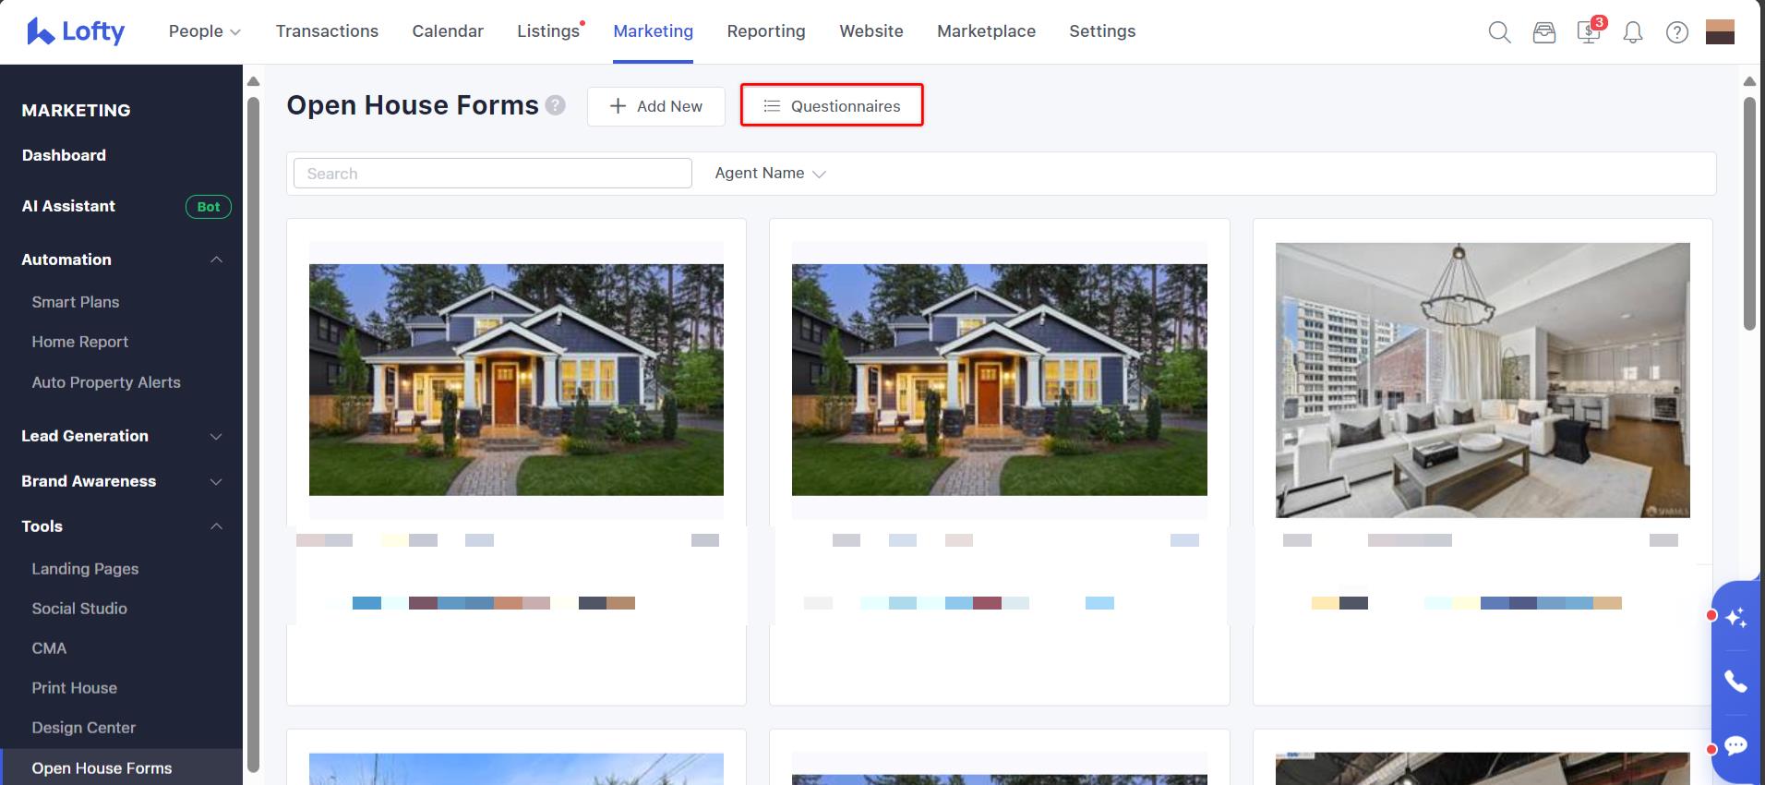Click help icon beside Open House Forms

click(x=555, y=105)
